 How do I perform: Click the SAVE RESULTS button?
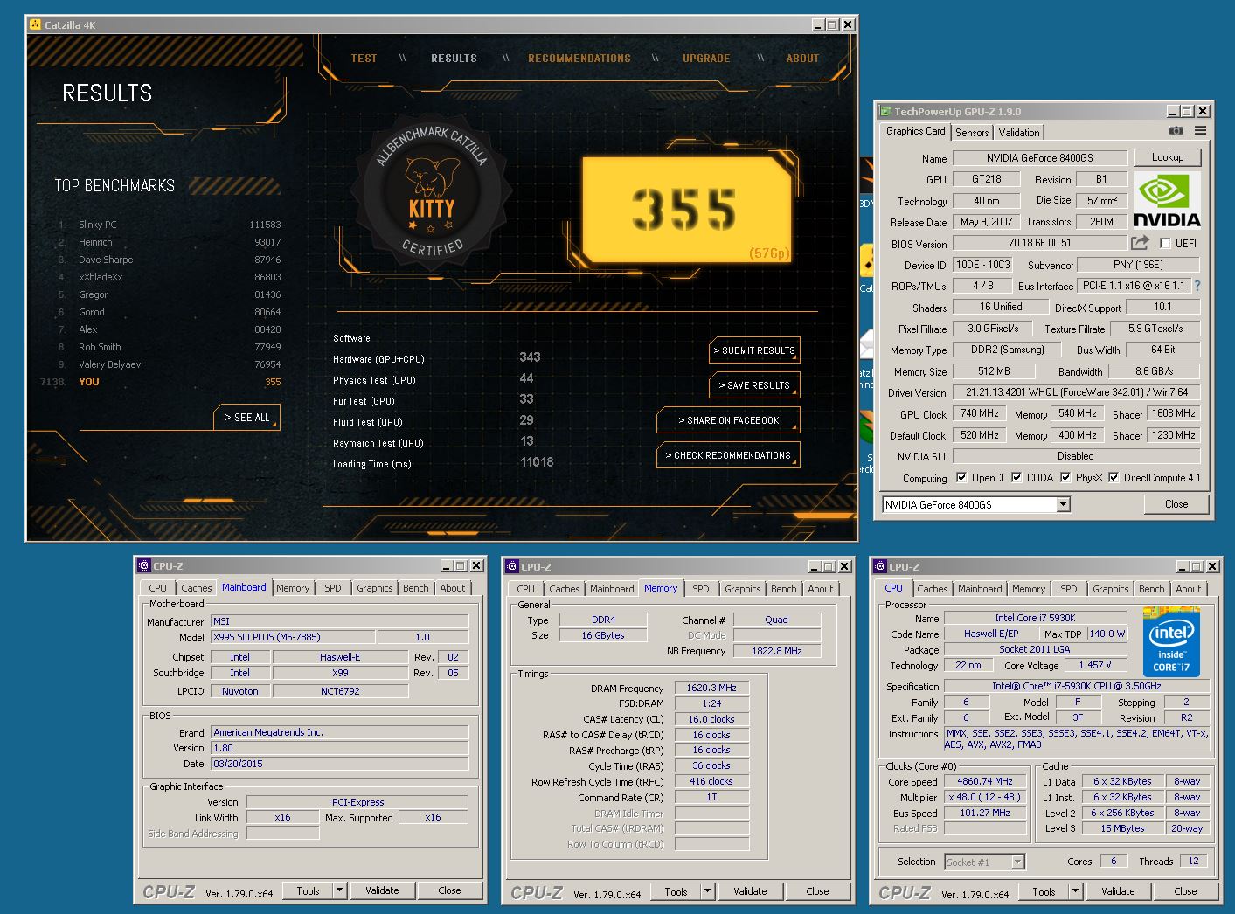click(x=754, y=385)
